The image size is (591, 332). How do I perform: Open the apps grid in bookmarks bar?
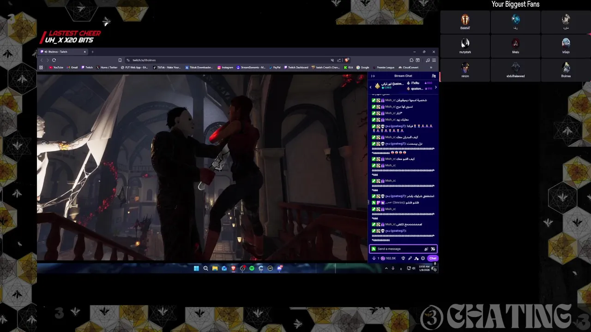pyautogui.click(x=41, y=67)
